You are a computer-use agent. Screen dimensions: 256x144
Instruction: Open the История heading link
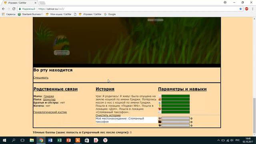[x=105, y=89]
